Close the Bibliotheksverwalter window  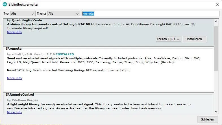(x=217, y=5)
